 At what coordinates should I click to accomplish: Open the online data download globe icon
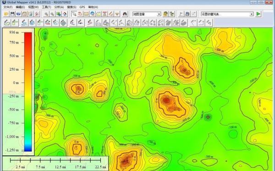click(x=18, y=14)
